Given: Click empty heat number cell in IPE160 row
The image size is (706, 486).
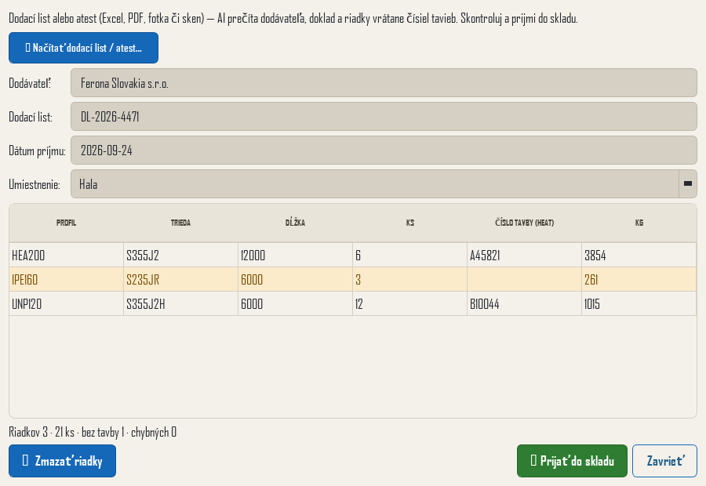Looking at the screenshot, I should point(525,279).
